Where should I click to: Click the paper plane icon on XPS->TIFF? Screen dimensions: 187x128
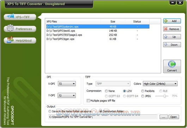tap(10, 16)
